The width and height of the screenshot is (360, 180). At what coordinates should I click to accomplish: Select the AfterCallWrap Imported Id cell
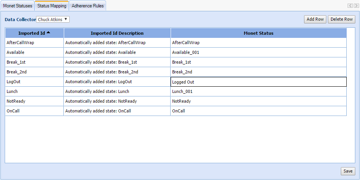point(34,43)
